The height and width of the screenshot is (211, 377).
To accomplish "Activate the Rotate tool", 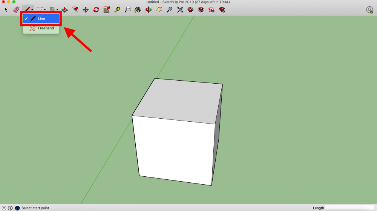I will pyautogui.click(x=96, y=10).
